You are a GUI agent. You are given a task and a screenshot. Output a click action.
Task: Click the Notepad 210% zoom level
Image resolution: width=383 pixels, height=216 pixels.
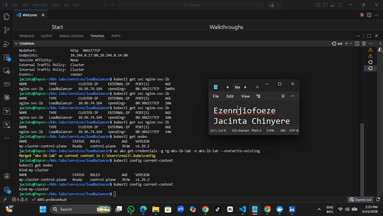pos(270,130)
